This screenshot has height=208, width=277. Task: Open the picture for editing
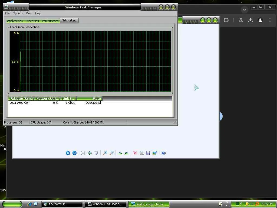coord(154,153)
